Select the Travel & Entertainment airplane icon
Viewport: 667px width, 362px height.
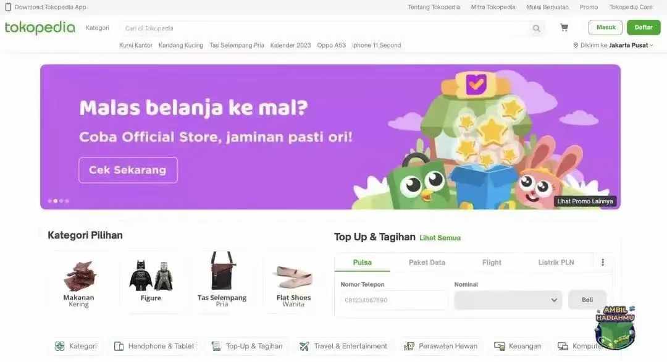coord(304,347)
